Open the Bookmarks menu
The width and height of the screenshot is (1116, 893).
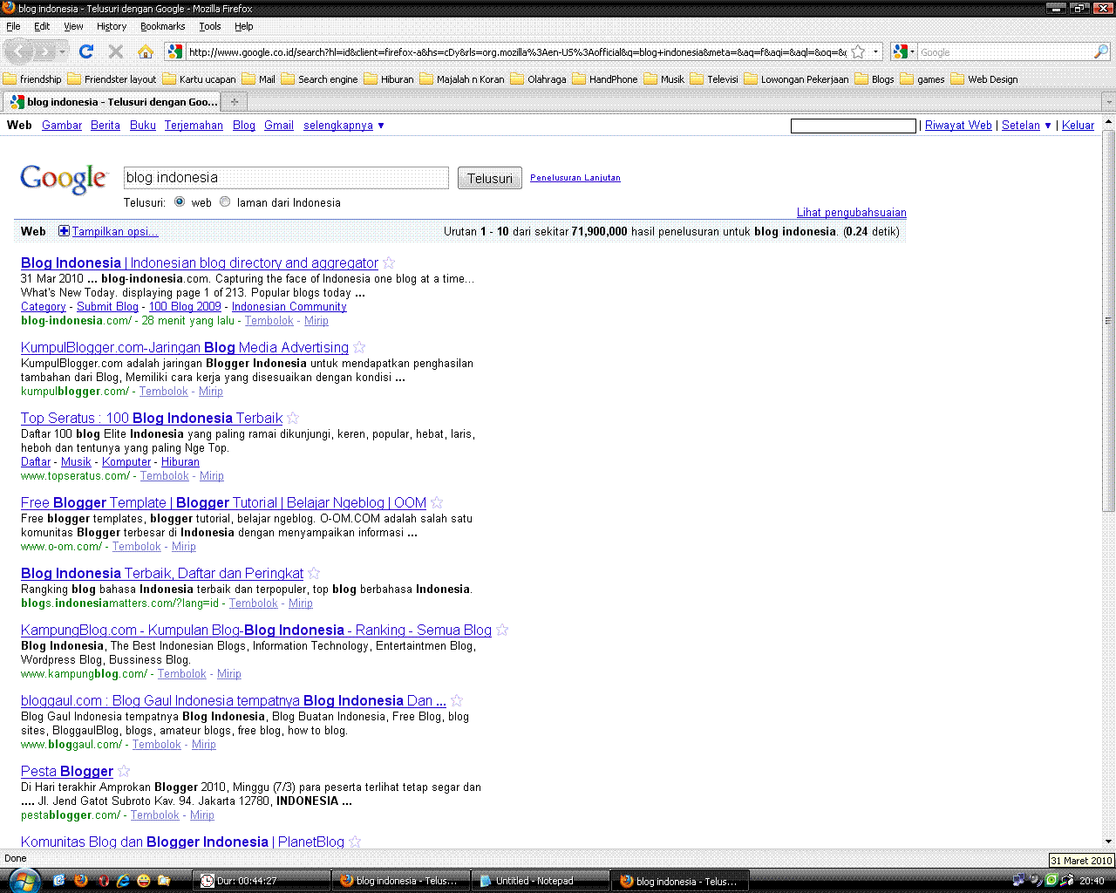[x=163, y=26]
